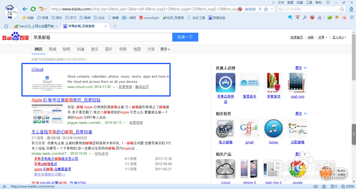This screenshot has height=189, width=356.
Task: Open the 工具 menu
Action: 309,2
